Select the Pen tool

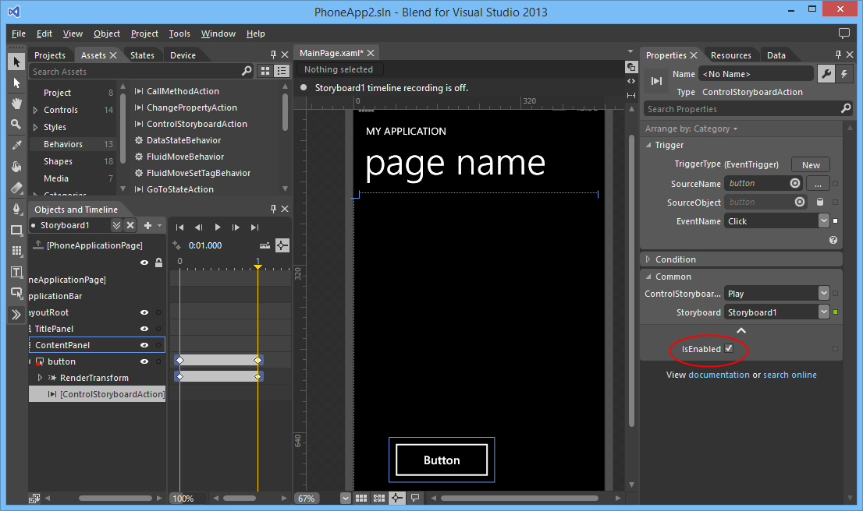16,209
